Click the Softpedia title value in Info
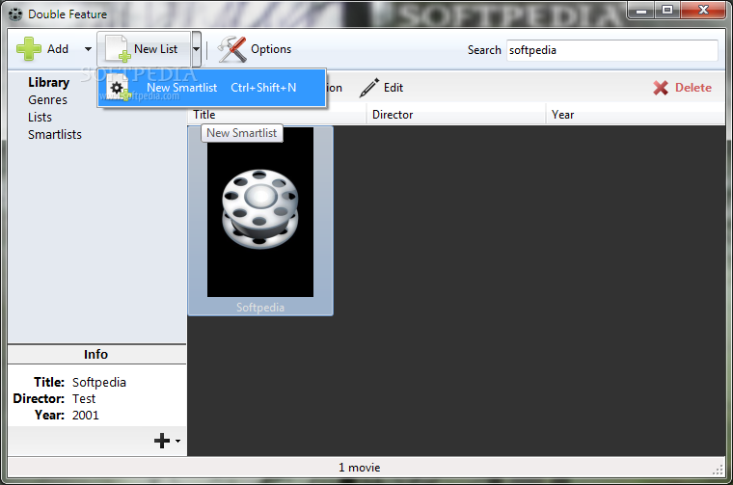Screen dimensions: 733x485 point(99,382)
